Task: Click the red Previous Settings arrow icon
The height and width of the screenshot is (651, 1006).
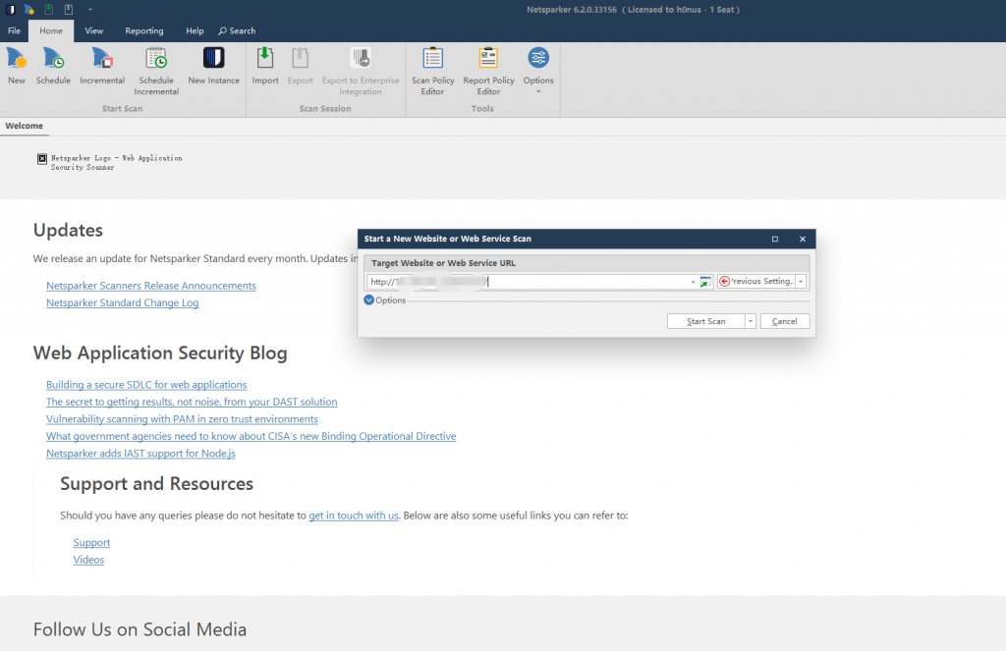Action: 724,281
